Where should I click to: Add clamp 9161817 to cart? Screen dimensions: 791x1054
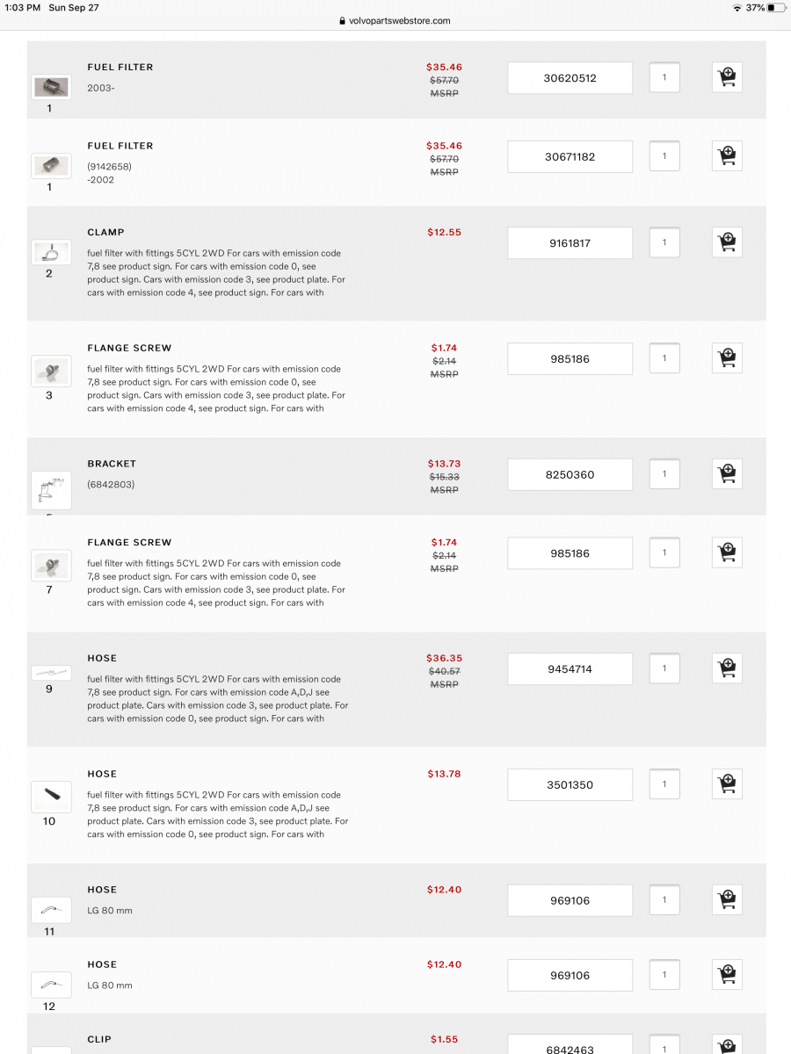click(x=726, y=242)
